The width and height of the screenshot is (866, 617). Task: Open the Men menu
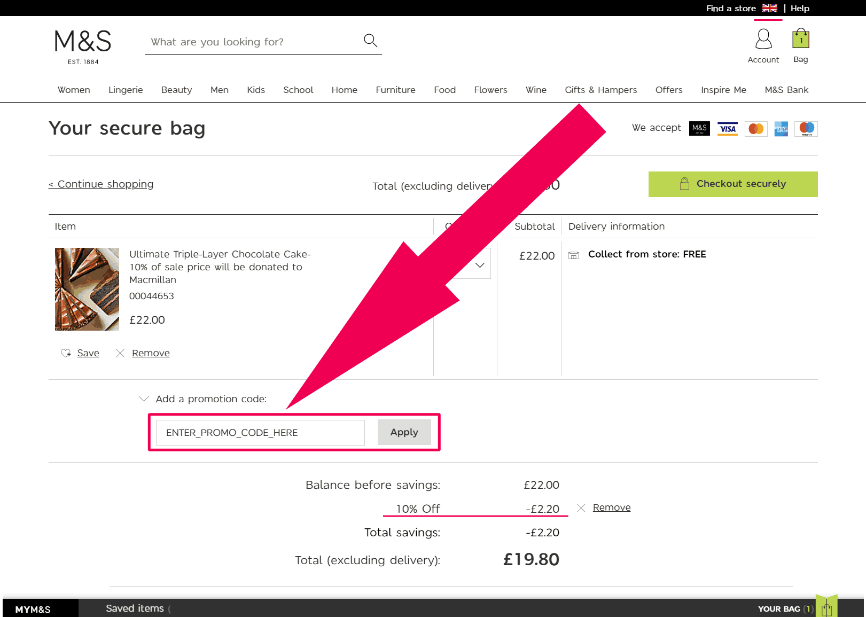(220, 90)
